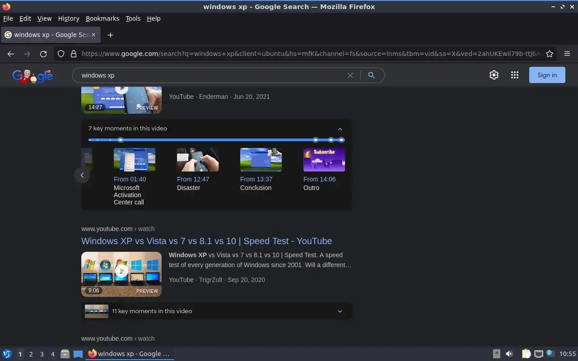This screenshot has width=578, height=361.
Task: Jump to From 01:40 key moment
Action: pos(130,179)
